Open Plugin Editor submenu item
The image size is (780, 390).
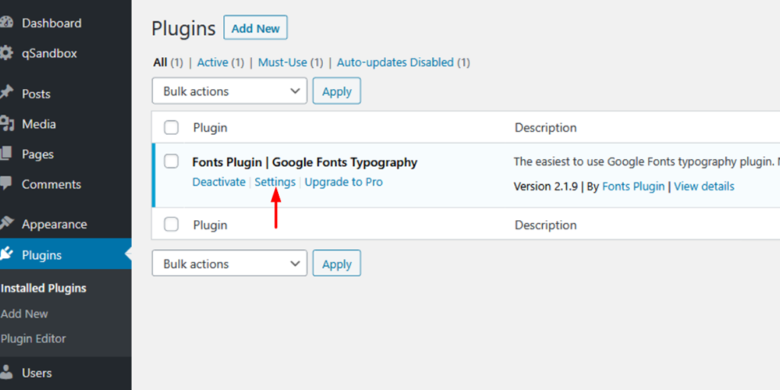[x=33, y=339]
